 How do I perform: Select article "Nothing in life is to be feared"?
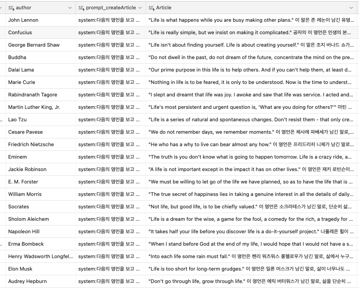(x=252, y=82)
